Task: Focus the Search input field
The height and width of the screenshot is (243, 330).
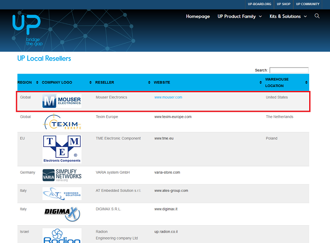Action: click(289, 70)
